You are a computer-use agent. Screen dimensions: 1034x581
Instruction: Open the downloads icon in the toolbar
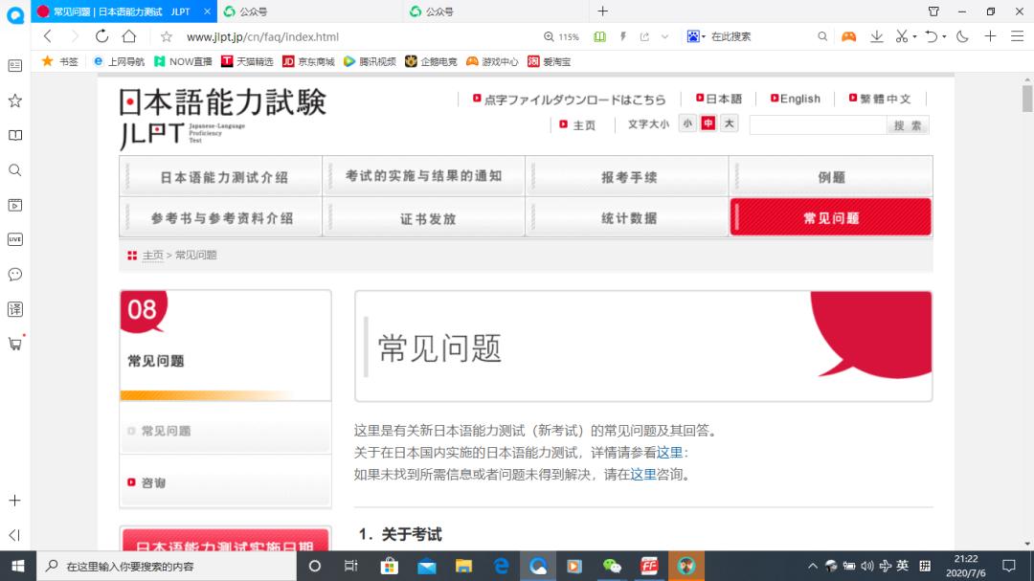coord(876,35)
